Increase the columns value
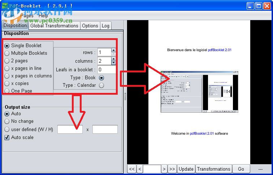Screen dimensions: 273x175 [x=113, y=59]
